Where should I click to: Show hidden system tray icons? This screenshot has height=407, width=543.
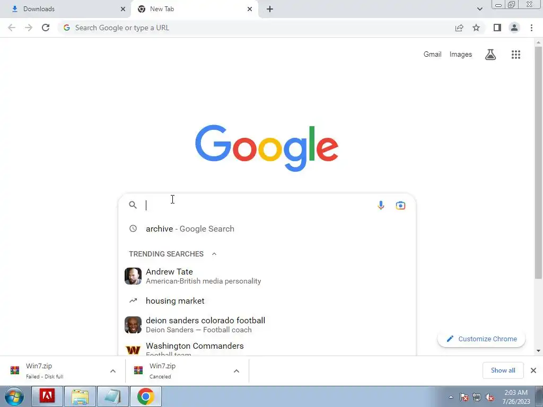tap(451, 397)
